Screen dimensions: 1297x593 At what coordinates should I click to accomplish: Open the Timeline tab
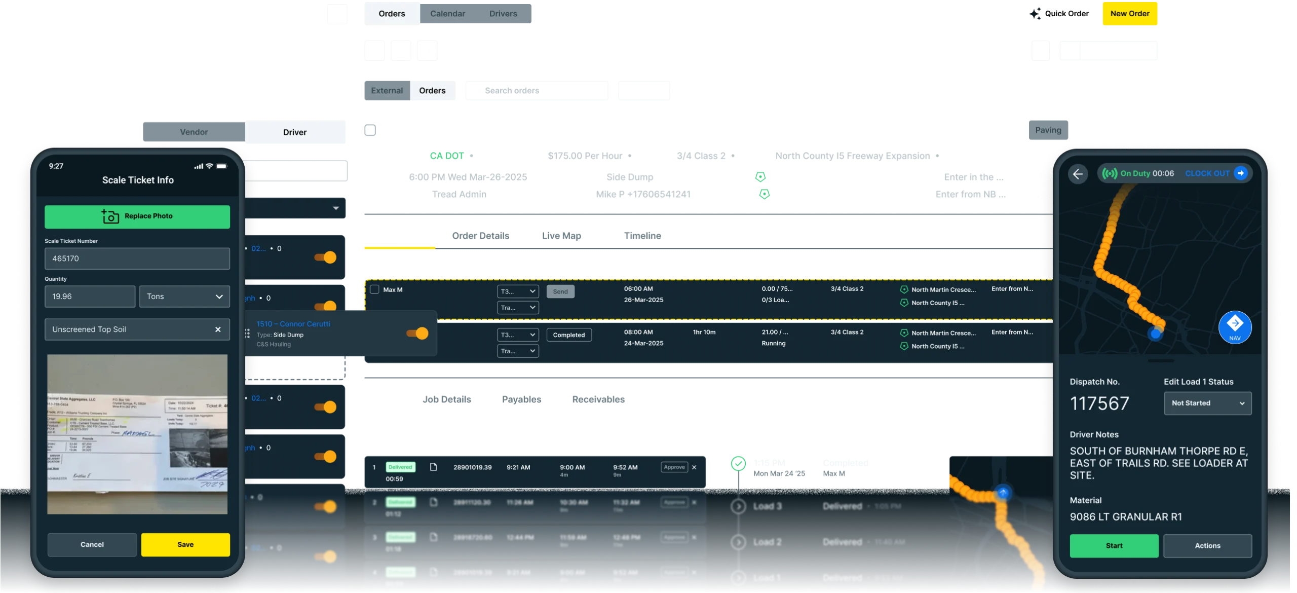pos(642,236)
